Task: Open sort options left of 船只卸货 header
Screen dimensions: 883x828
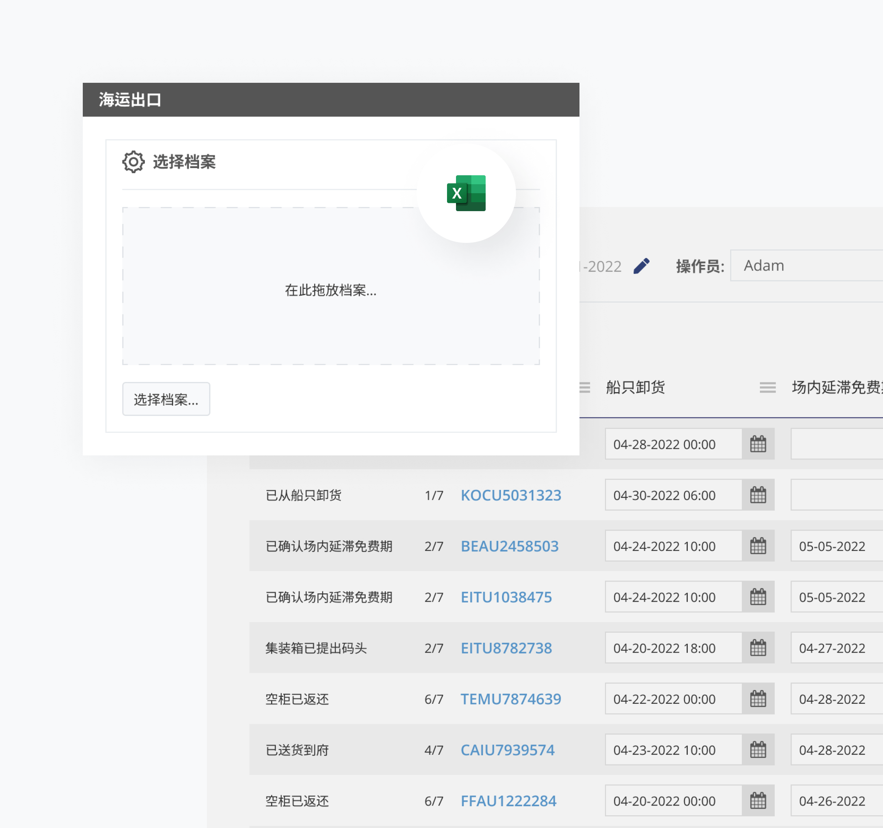Action: [x=585, y=387]
